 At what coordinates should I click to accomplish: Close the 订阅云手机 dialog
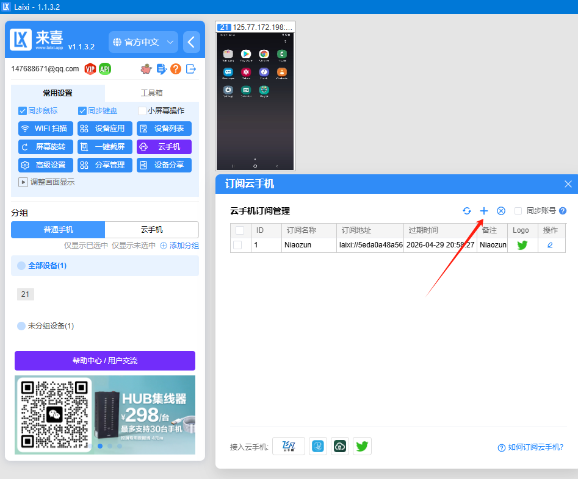[568, 184]
